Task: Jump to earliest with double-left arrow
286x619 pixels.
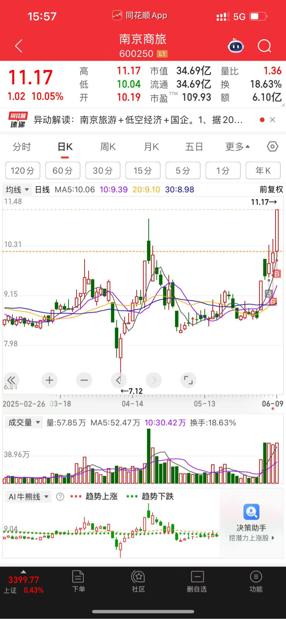Action: [11, 380]
